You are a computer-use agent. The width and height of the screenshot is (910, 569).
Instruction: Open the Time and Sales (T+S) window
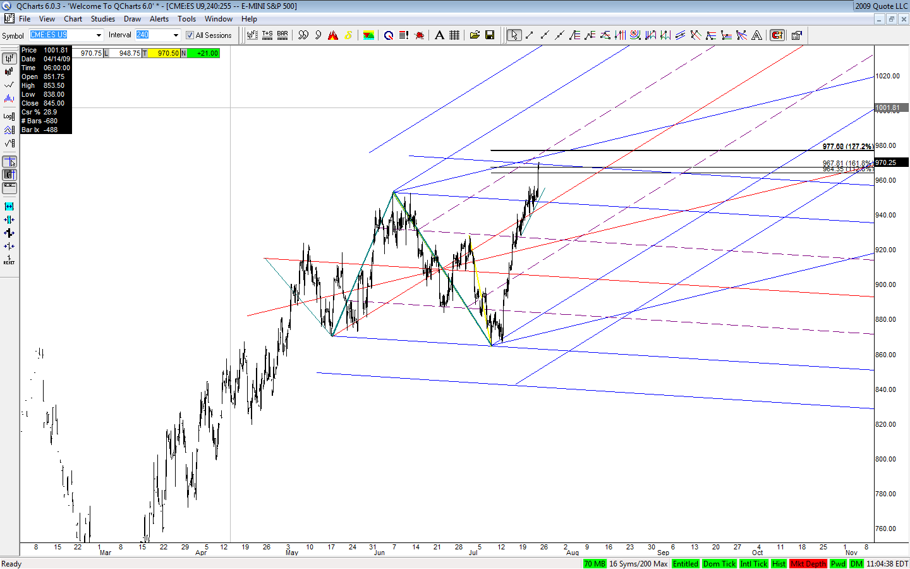267,35
